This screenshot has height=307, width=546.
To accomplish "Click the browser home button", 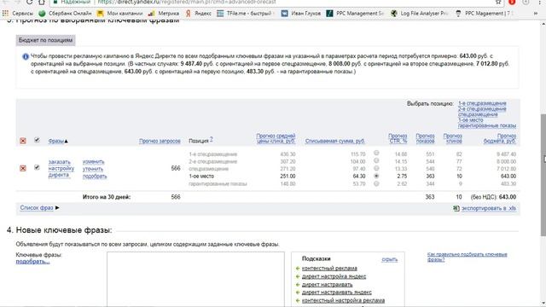I will [x=42, y=2].
